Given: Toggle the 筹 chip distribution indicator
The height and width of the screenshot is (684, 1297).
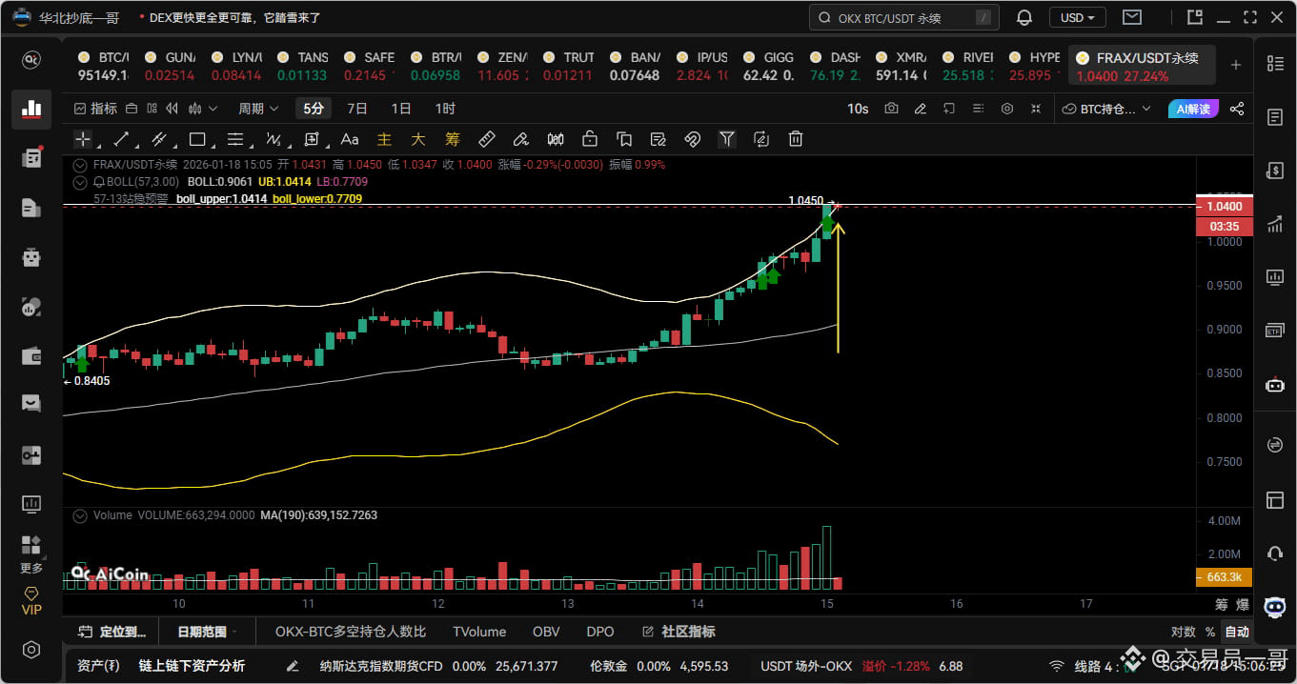Looking at the screenshot, I should click(x=452, y=139).
